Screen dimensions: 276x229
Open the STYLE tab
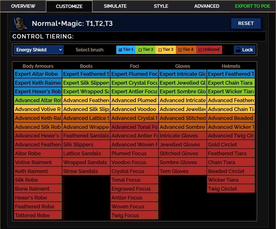pos(161,6)
